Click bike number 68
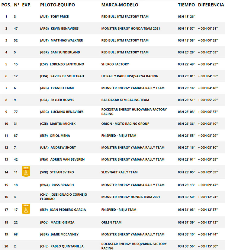This screenshot has height=250, width=225. (x=16, y=234)
